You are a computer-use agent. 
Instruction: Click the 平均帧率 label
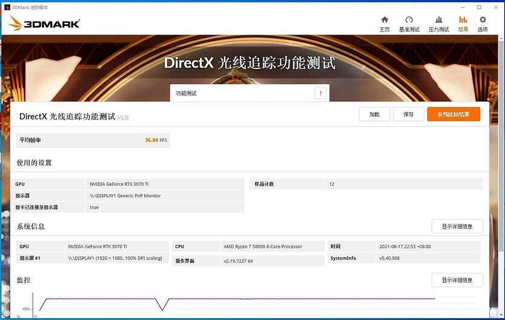30,140
